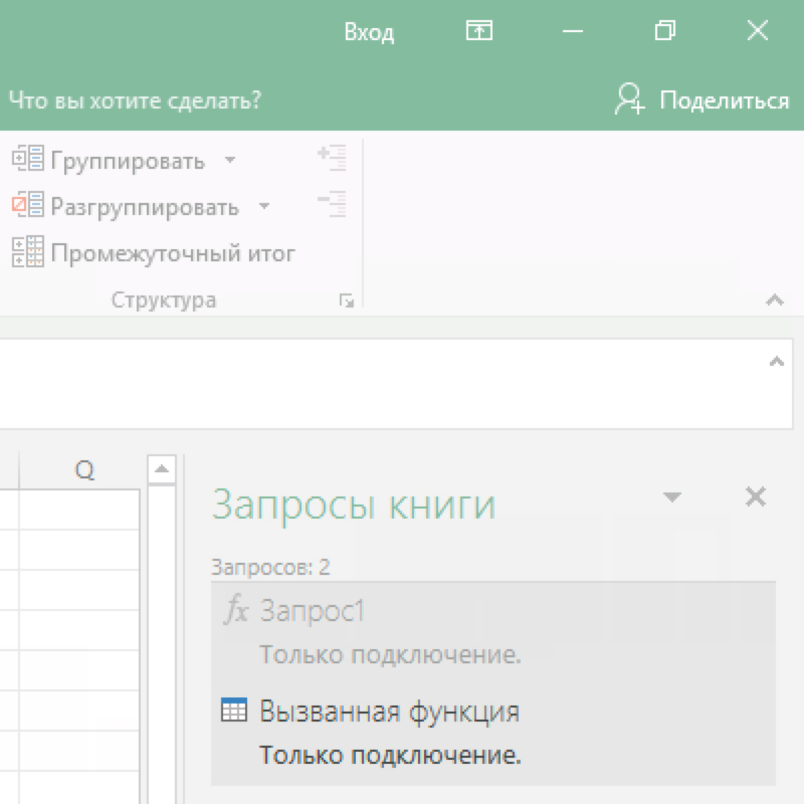Open the Разгруппировать dropdown arrow
This screenshot has height=804, width=804.
coord(264,206)
